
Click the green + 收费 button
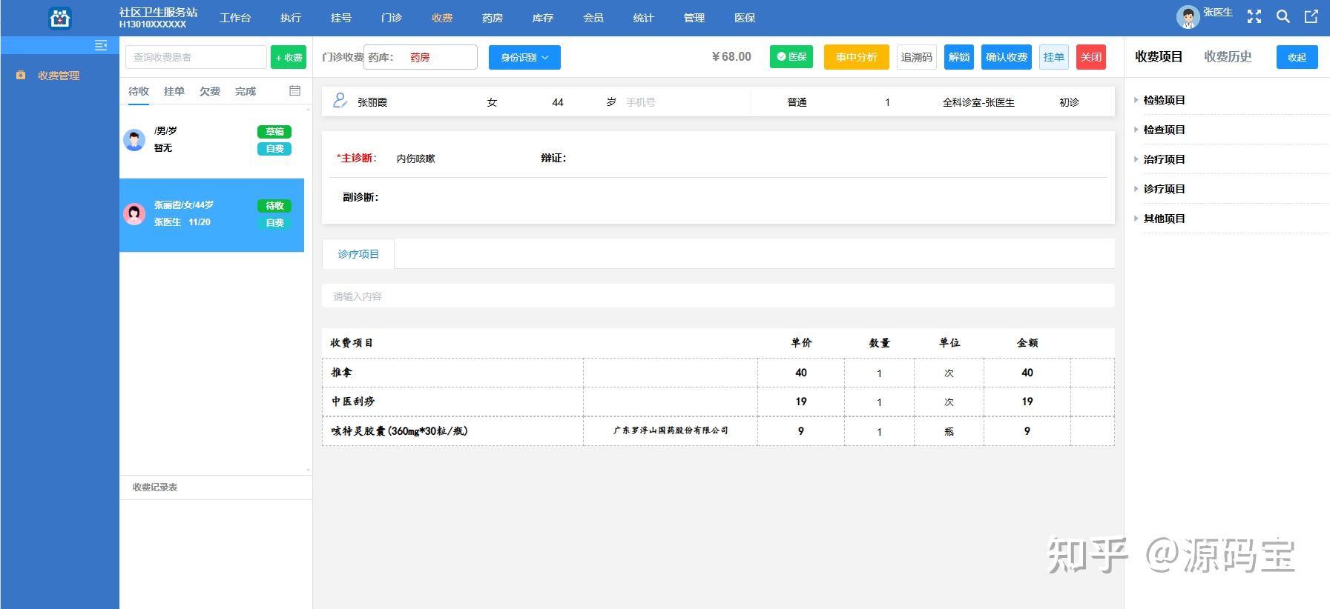(289, 57)
